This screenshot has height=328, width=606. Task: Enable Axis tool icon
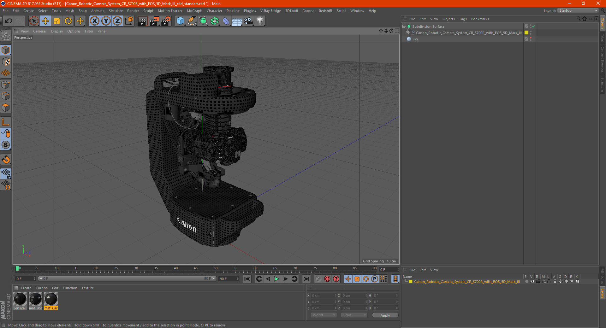6,122
